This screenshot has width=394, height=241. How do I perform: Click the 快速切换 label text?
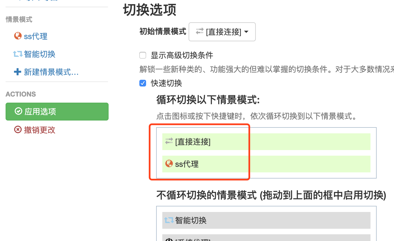[x=166, y=83]
